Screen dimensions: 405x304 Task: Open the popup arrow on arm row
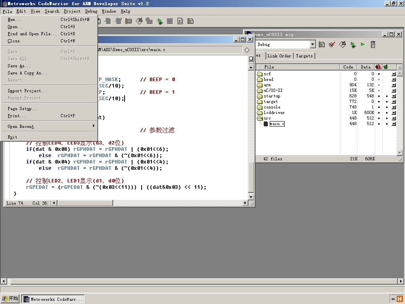394,85
